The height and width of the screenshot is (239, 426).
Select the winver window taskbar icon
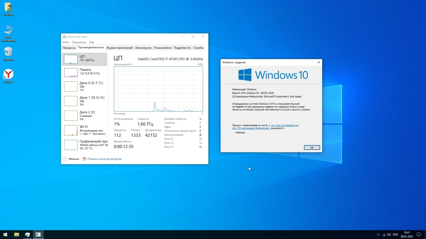click(x=38, y=234)
